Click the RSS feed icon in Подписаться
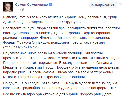Image resolution: width=124 pixels, height=99 pixels. (x=92, y=5)
